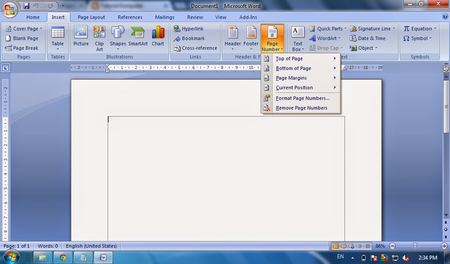Choose Remove Page Numbers
Viewport: 450px width, 264px height.
[x=301, y=108]
